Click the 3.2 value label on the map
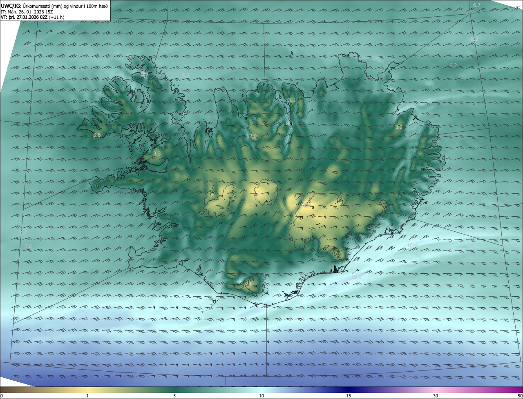 (x=399, y=127)
